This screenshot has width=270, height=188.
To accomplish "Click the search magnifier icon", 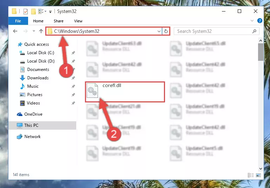I will point(254,31).
